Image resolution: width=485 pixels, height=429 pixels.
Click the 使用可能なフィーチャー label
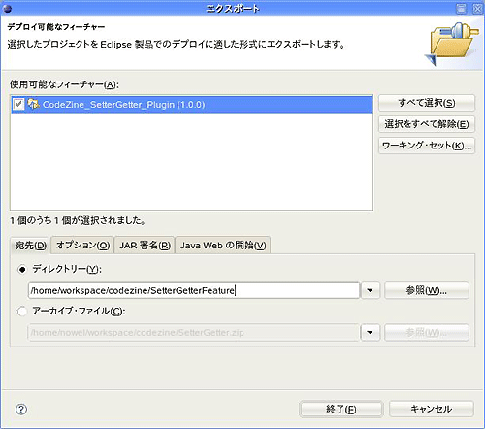[64, 84]
